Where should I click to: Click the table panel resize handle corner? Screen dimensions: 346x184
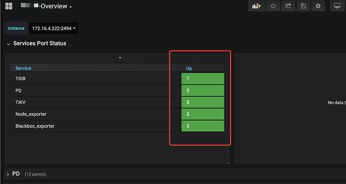[228, 162]
